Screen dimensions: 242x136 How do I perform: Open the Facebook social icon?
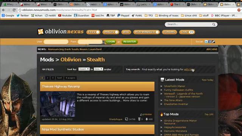click(x=210, y=42)
